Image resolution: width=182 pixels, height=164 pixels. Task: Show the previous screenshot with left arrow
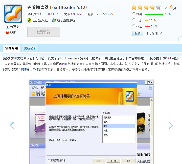(12, 125)
